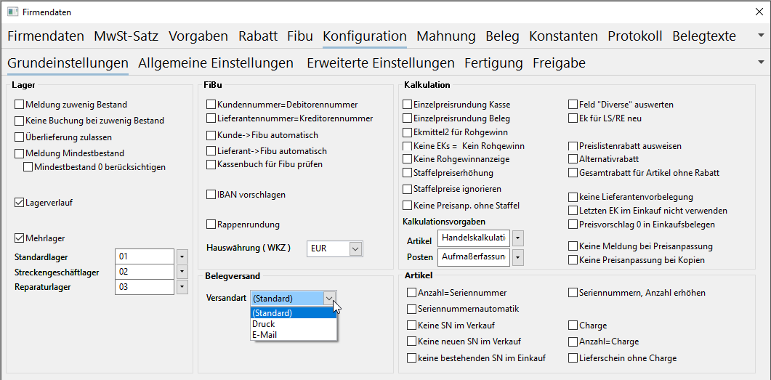Switch to the Konstanten tab
The image size is (771, 380).
click(563, 36)
